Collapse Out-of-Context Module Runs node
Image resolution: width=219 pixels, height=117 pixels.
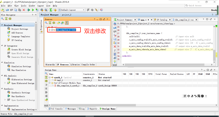[x=50, y=83]
